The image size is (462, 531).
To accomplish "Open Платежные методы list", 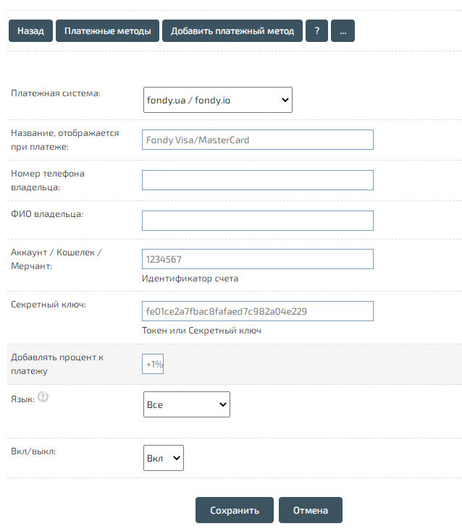I will (107, 31).
